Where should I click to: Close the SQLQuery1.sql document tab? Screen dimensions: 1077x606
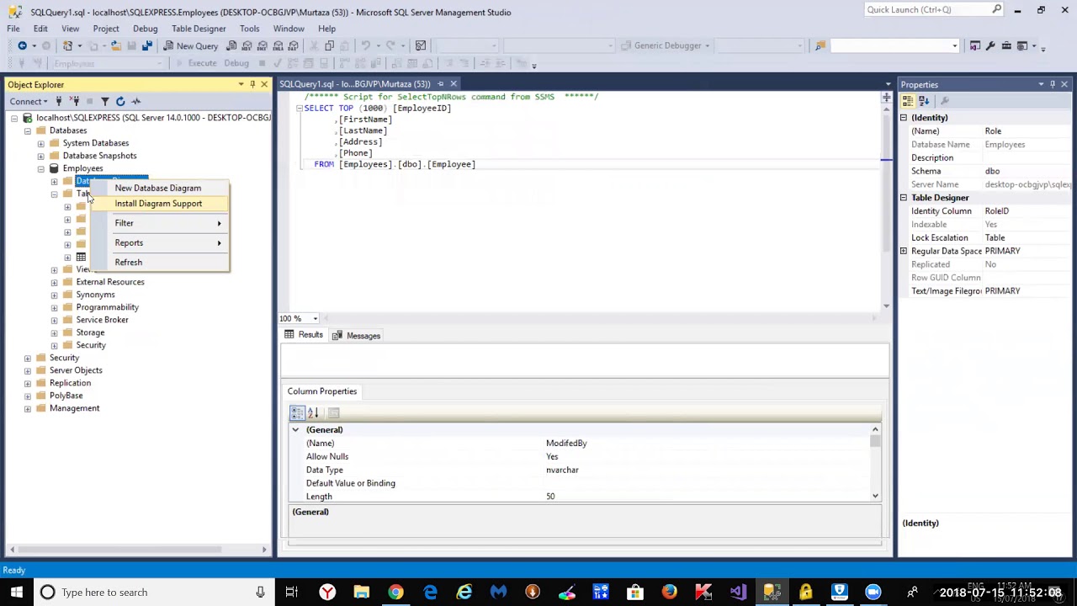click(x=454, y=83)
